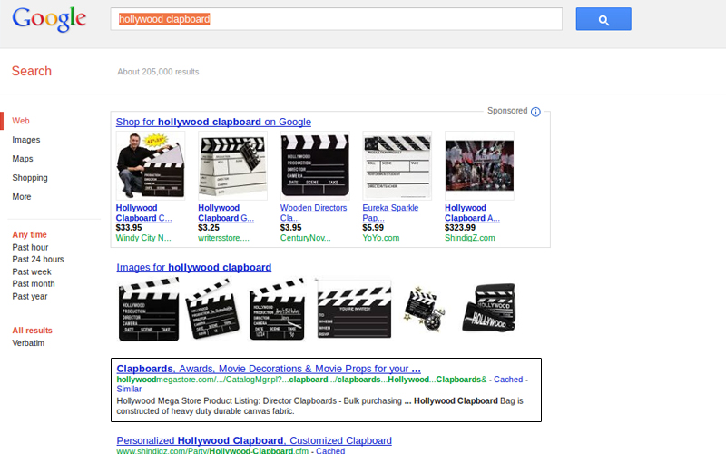Open Similar link for hollywoodmegastore result
This screenshot has height=454, width=726.
coord(129,390)
